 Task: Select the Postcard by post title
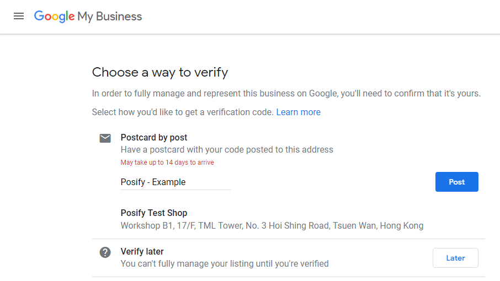[x=154, y=138]
